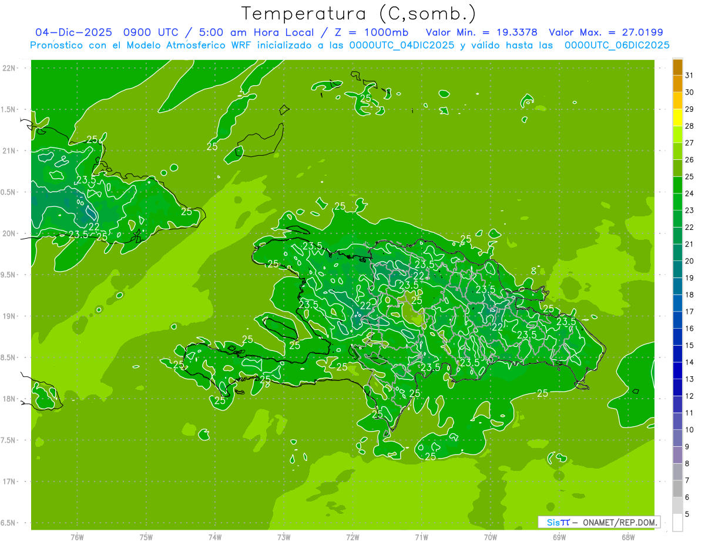
Task: Click the legend scale number 5
Action: [687, 514]
